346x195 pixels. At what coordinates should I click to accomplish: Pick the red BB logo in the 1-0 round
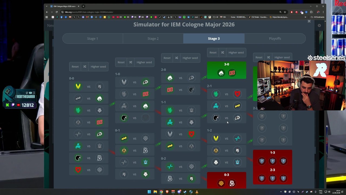[145, 94]
